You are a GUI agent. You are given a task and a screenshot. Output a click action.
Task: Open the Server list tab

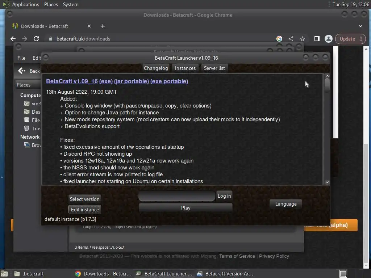point(214,68)
